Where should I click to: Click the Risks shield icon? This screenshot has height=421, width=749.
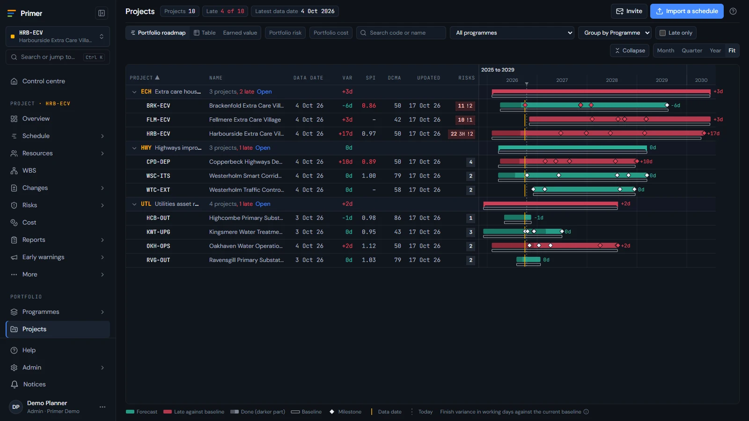pyautogui.click(x=14, y=205)
